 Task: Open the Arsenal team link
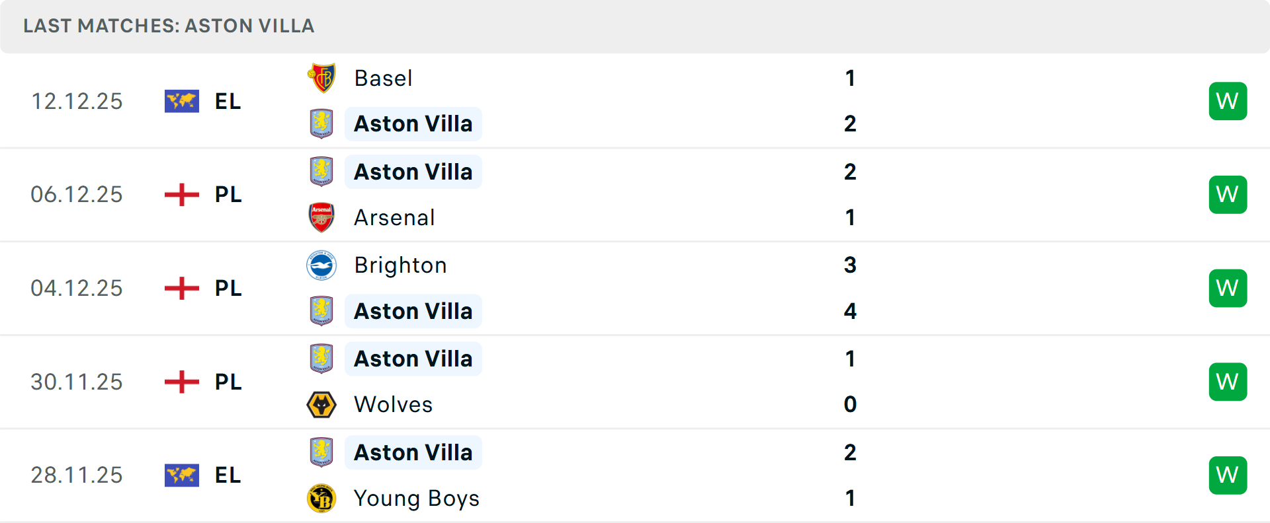pos(394,217)
